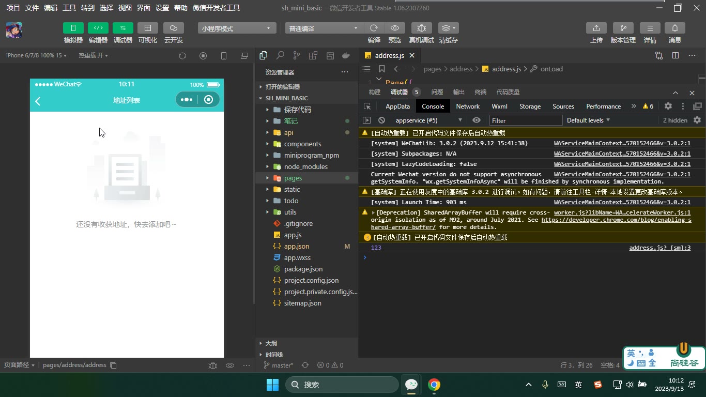Viewport: 706px width, 397px height.
Task: Click the clear console icon
Action: (381, 120)
